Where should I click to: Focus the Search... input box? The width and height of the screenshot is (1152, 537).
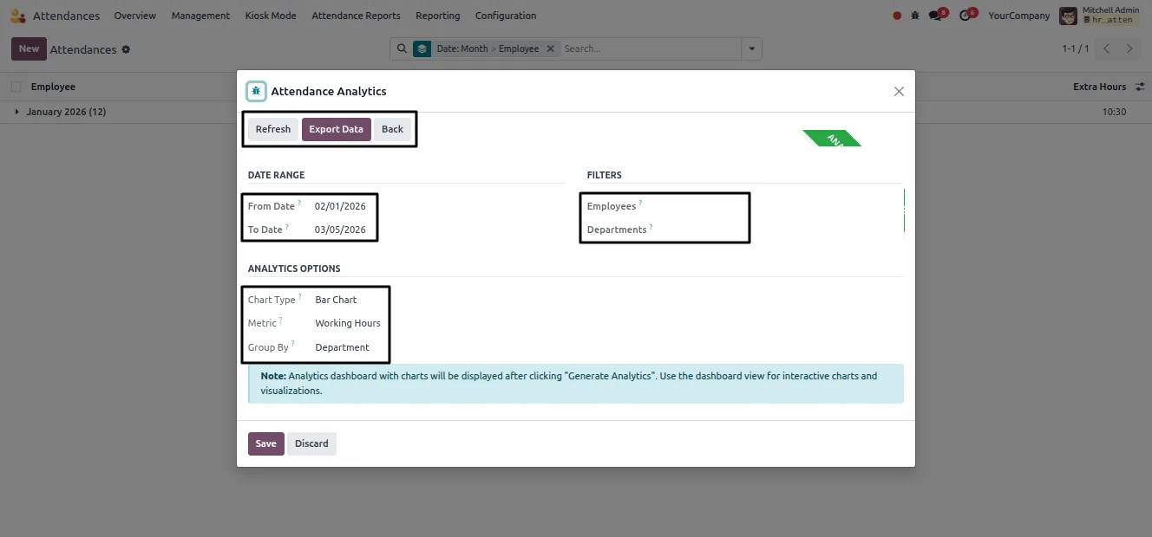(x=651, y=49)
